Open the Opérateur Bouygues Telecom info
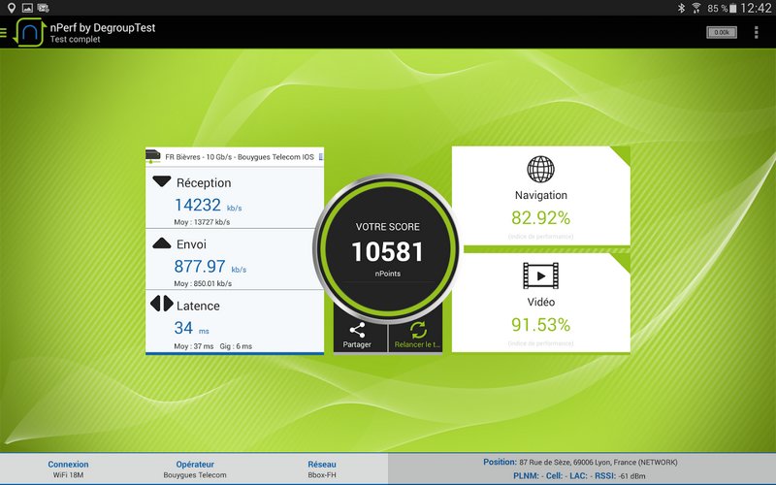Viewport: 776px width, 485px height. 195,469
